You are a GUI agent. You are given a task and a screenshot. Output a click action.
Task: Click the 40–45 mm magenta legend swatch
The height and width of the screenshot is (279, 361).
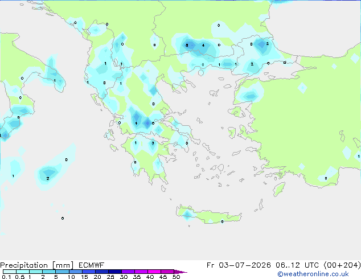(x=154, y=272)
